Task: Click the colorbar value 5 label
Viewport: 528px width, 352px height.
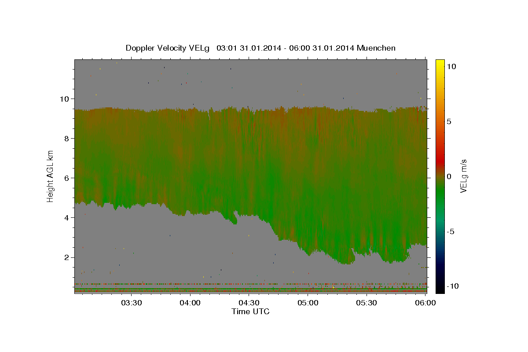Action: coord(449,121)
